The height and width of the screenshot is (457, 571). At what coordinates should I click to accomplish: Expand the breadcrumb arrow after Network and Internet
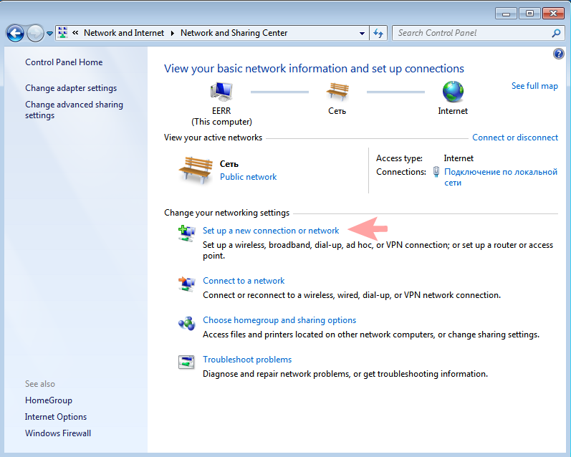coord(172,33)
